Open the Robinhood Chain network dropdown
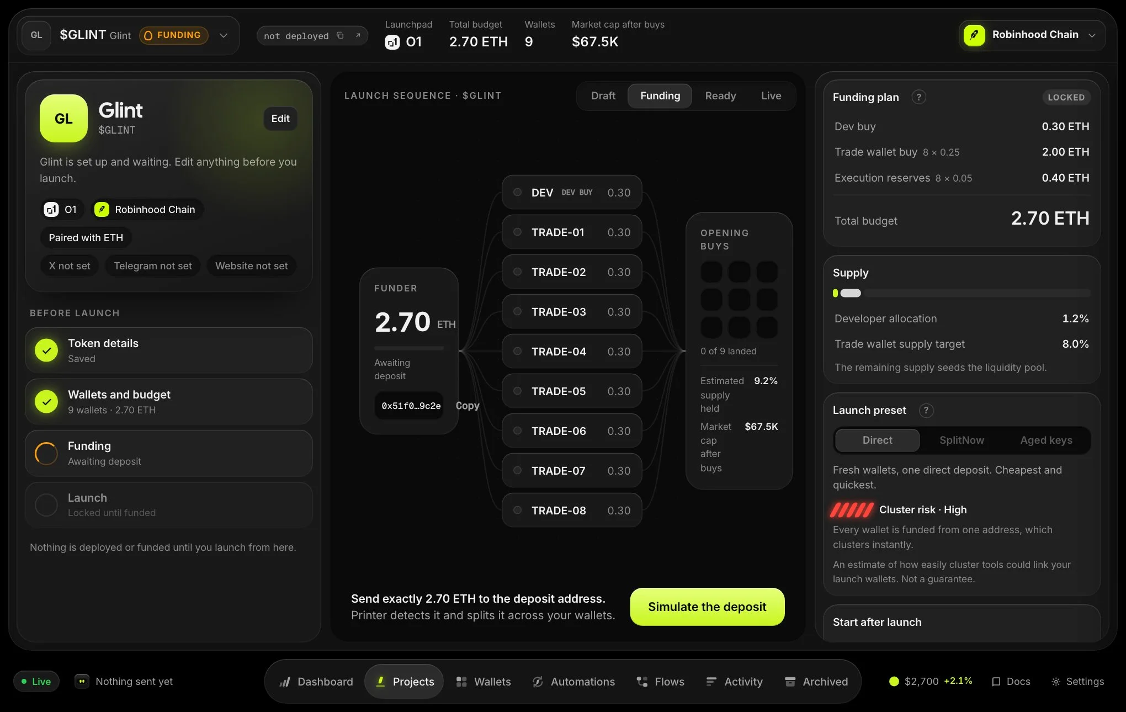The height and width of the screenshot is (712, 1126). [x=1032, y=35]
